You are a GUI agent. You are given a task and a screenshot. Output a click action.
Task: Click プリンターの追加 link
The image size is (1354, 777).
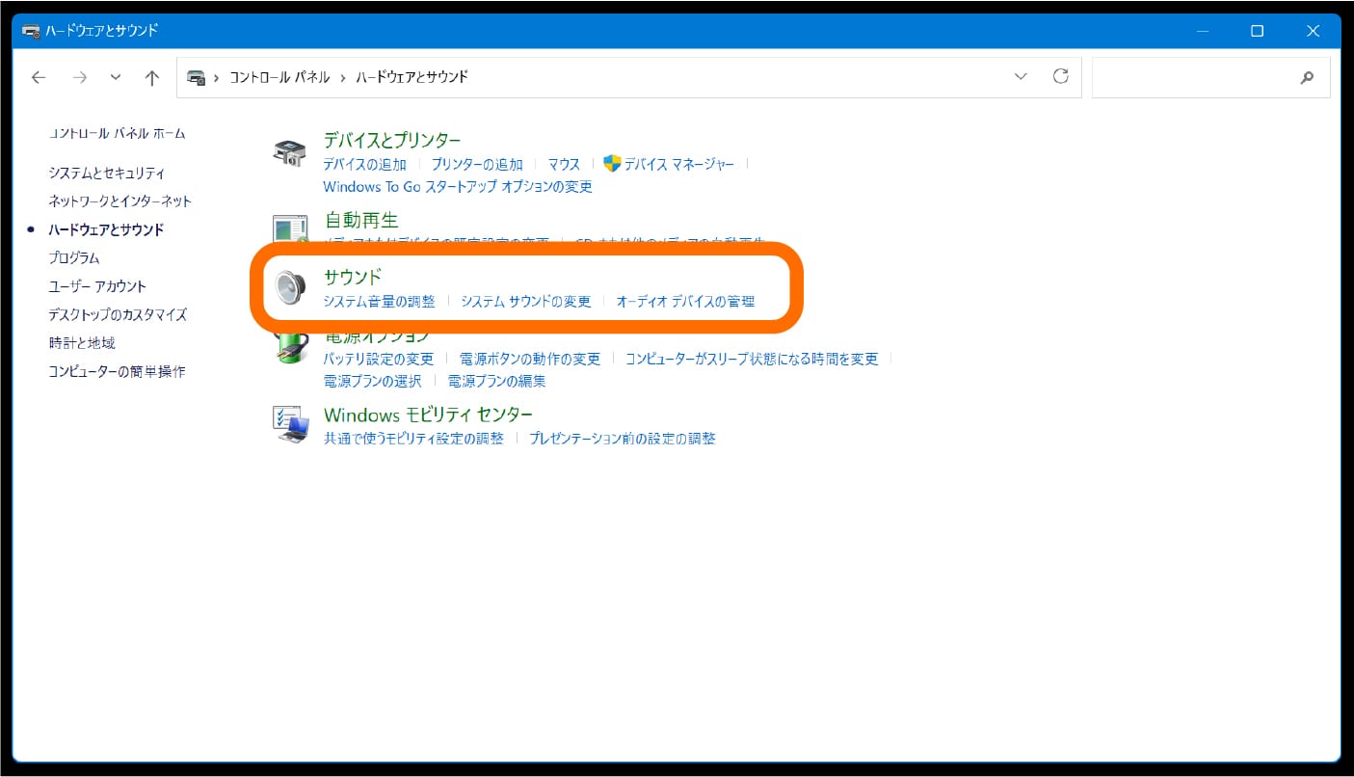coord(477,165)
